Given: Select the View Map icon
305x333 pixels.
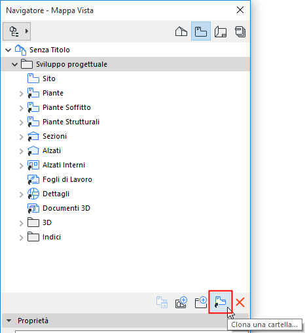Looking at the screenshot, I should click(201, 31).
